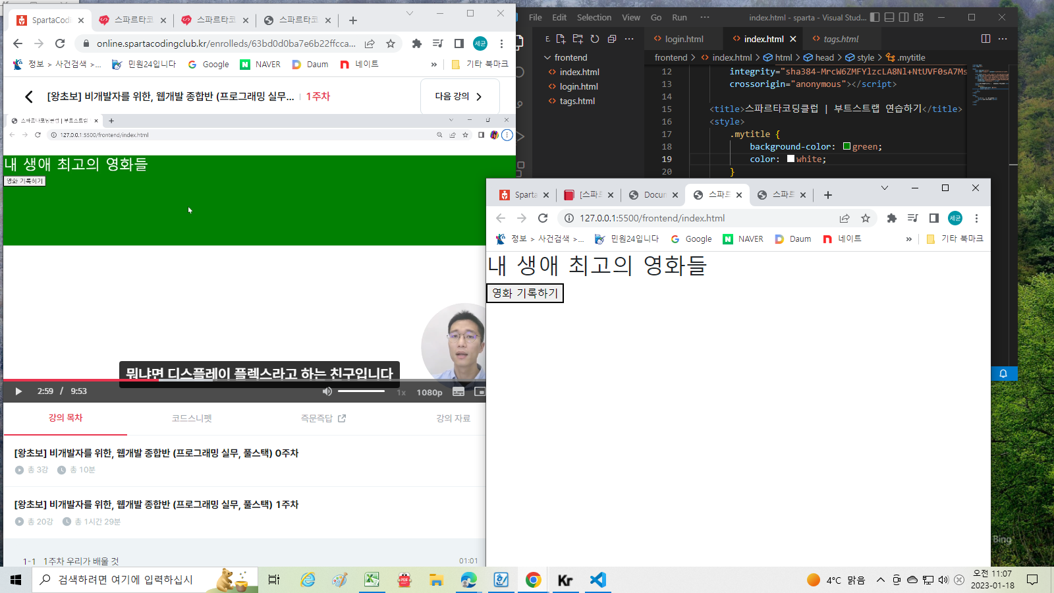Click Visual Studio Code in the taskbar
This screenshot has width=1054, height=593.
597,580
